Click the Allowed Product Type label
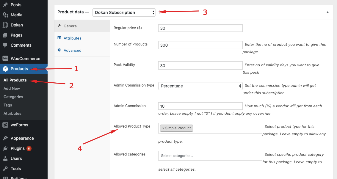 pos(132,126)
